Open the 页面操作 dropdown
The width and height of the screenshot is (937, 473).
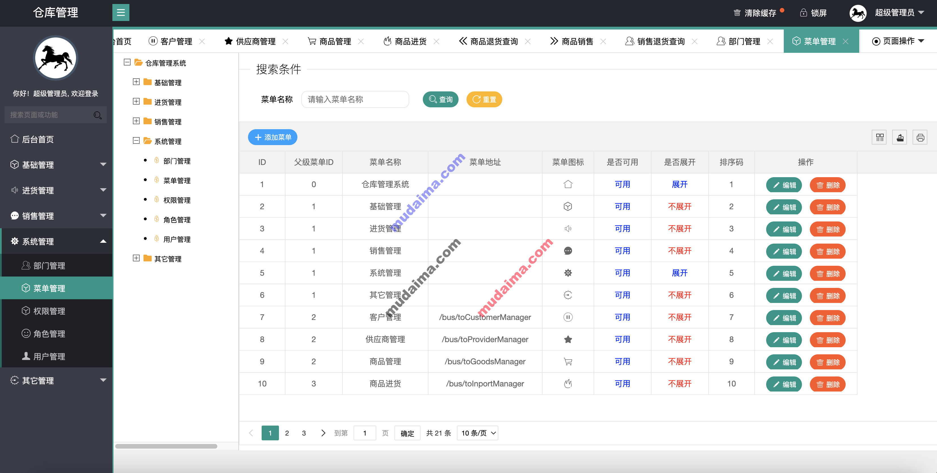[898, 41]
